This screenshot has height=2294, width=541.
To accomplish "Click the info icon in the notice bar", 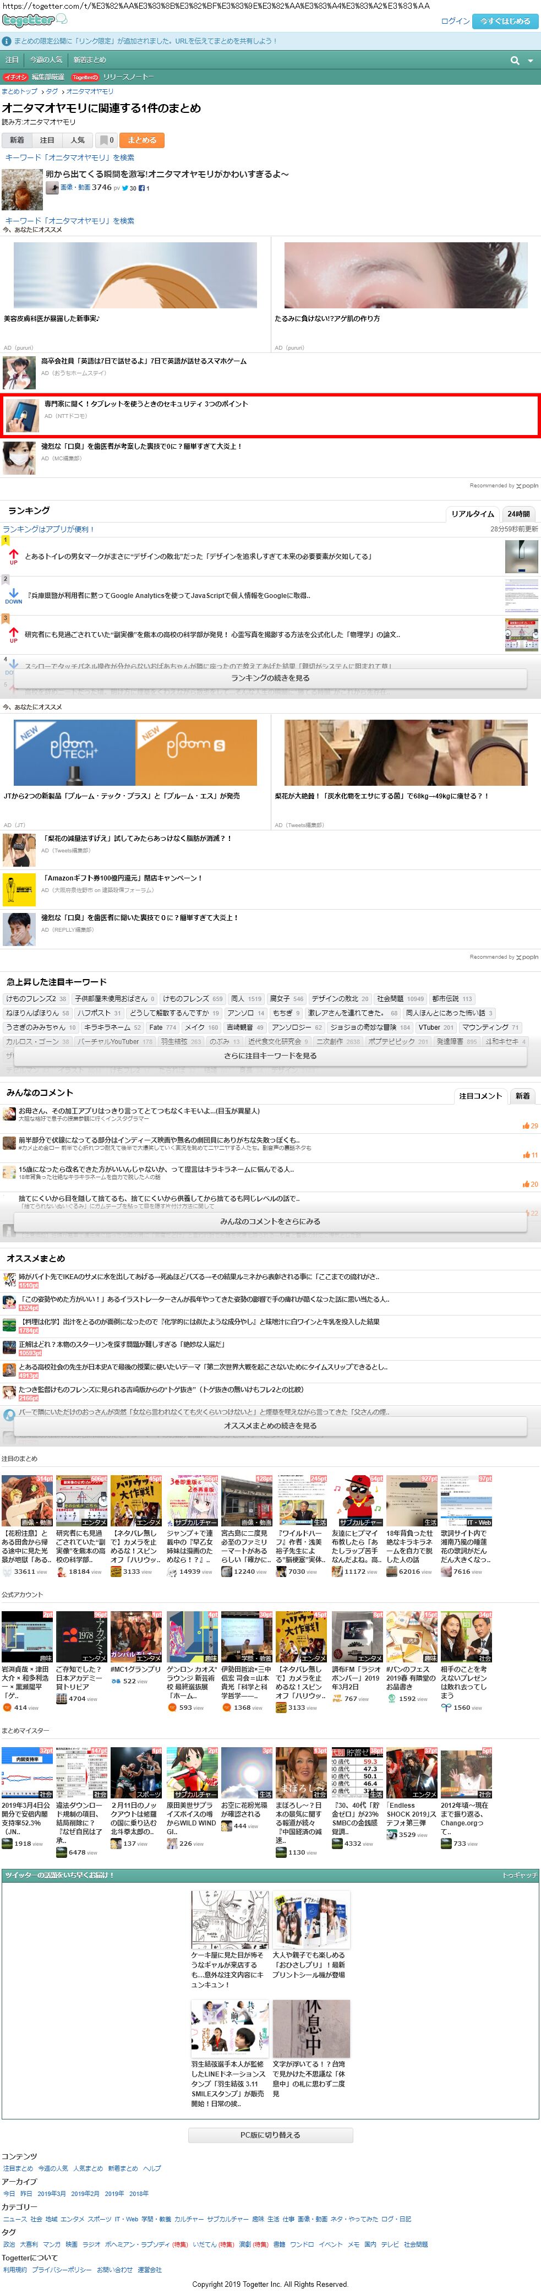I will tap(7, 41).
